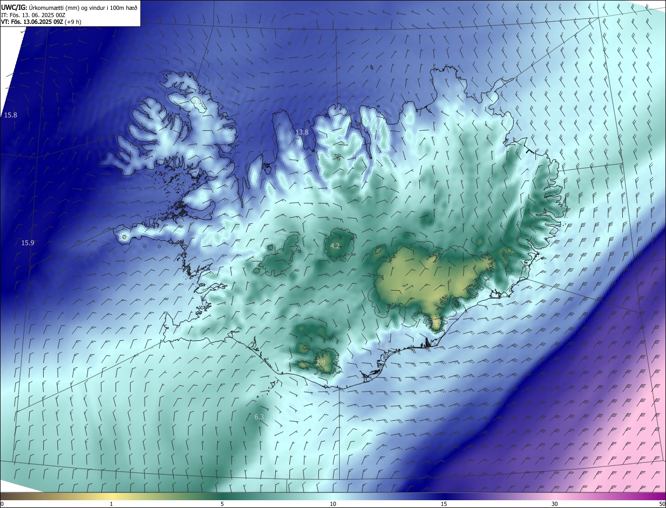Image resolution: width=666 pixels, height=508 pixels.
Task: Click the 'UWC/IG: Úrkomumætti (mm)' title line
Action: click(69, 7)
